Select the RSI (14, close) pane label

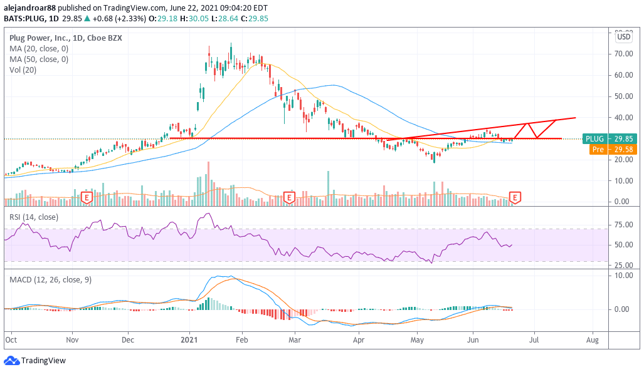click(x=34, y=217)
